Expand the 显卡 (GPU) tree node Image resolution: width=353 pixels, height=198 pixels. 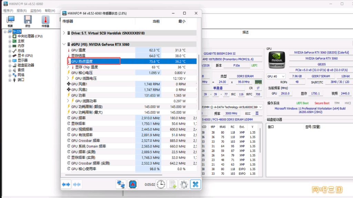[x=10, y=56]
